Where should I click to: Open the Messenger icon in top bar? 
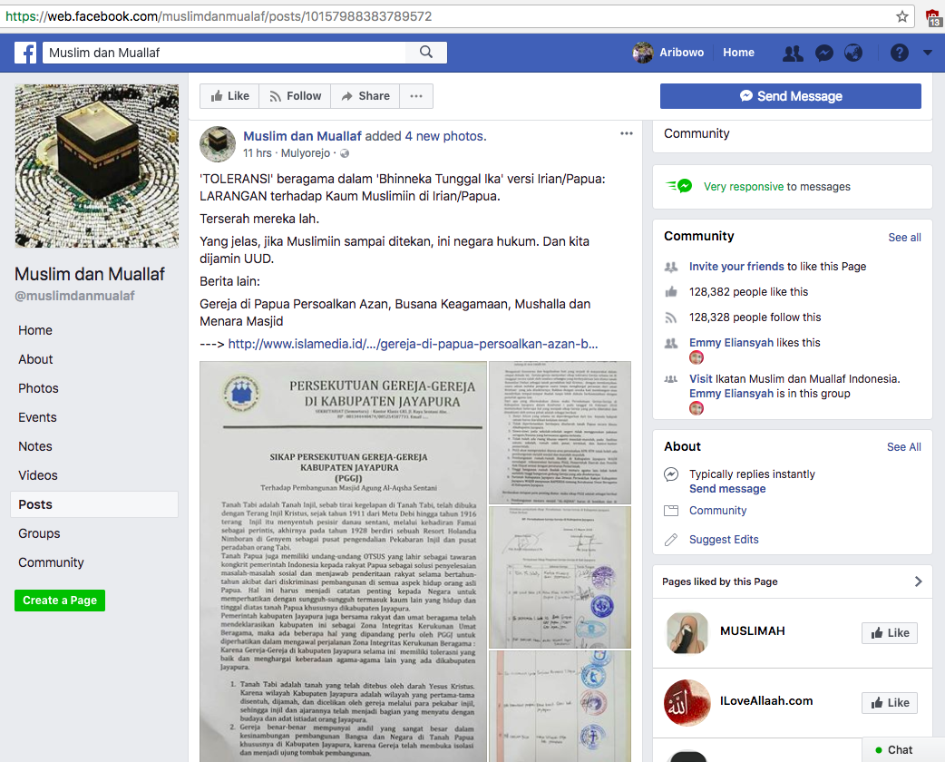[x=823, y=53]
